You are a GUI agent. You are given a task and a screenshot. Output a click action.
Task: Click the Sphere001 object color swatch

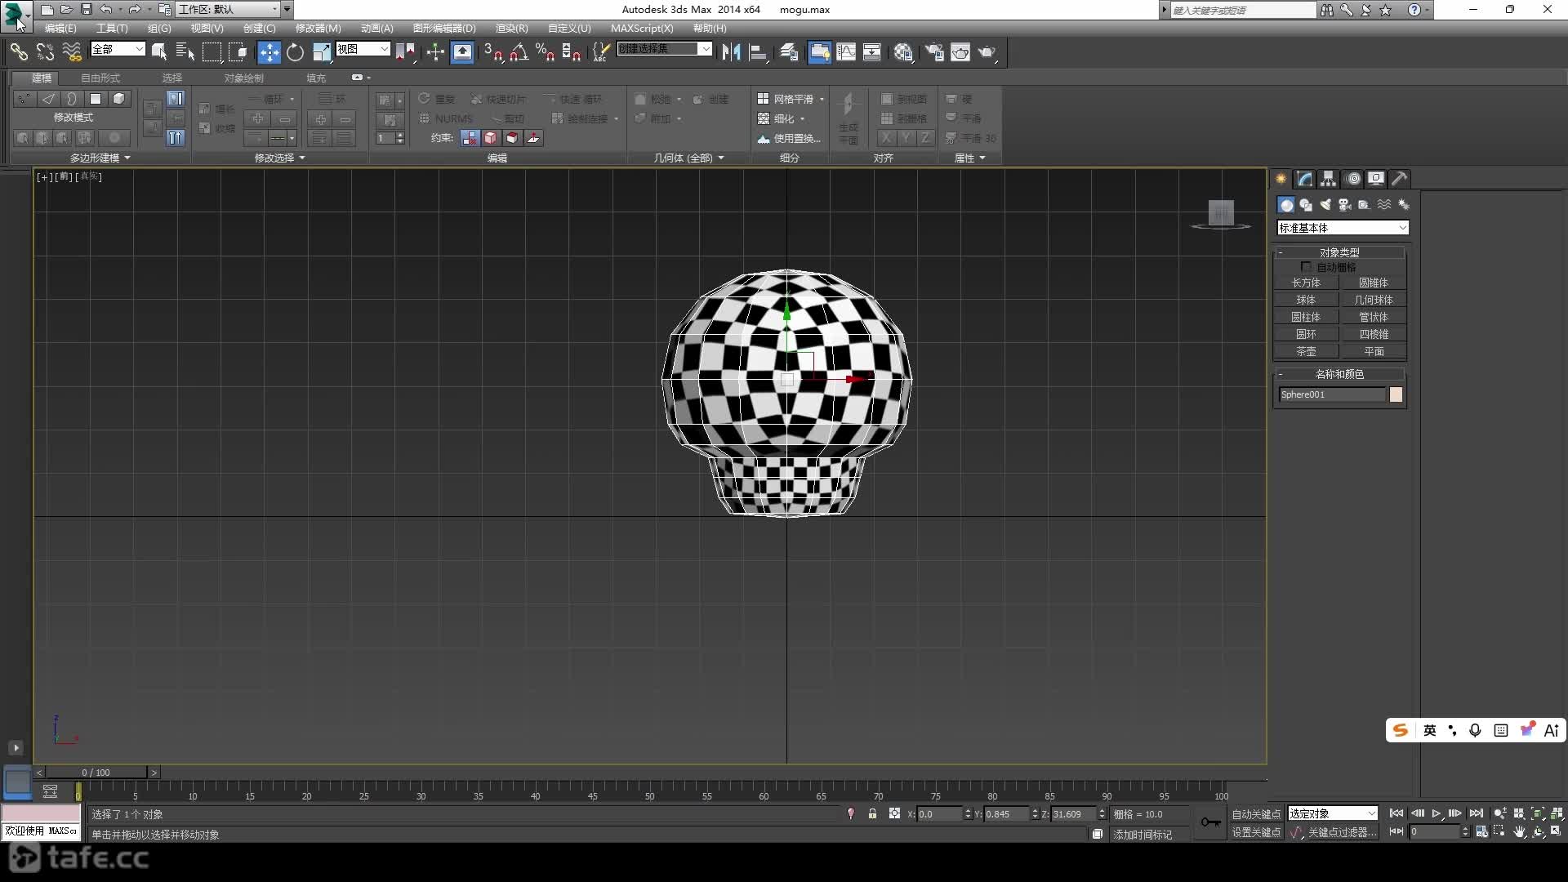tap(1396, 394)
